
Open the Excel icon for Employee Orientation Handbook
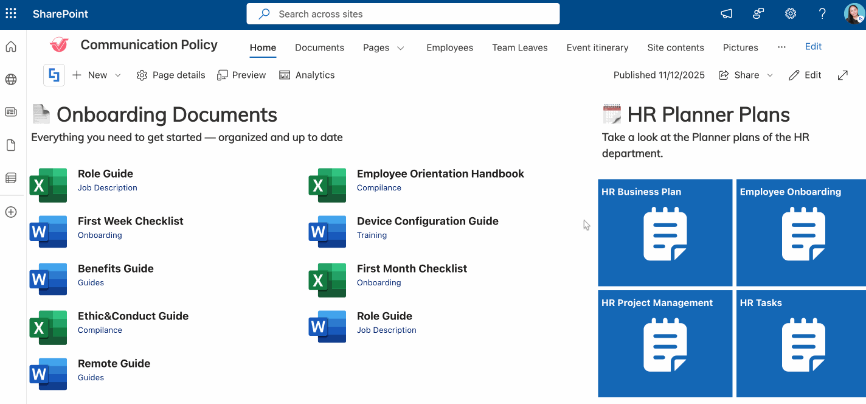327,186
